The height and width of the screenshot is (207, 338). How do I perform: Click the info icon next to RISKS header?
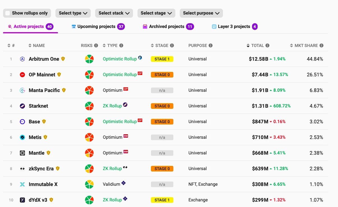click(x=96, y=46)
